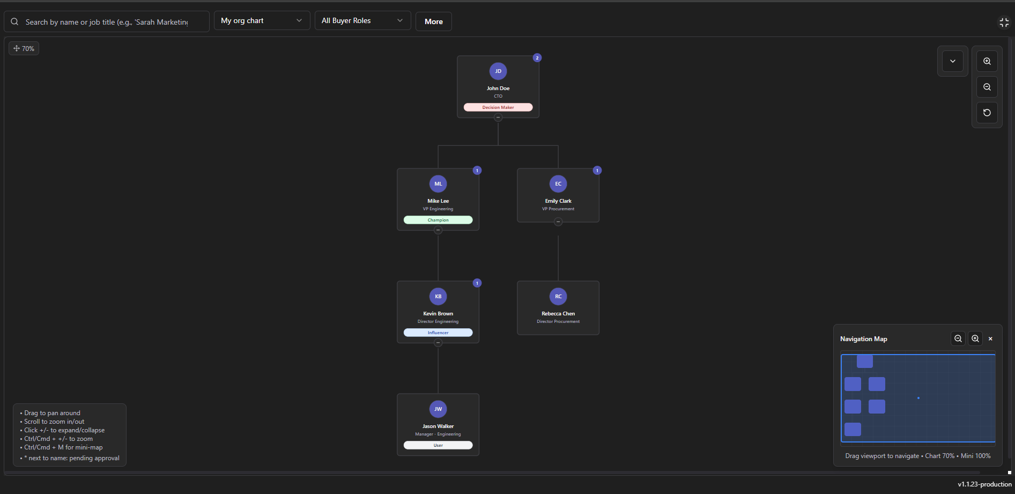
Task: Zoom in on the Navigation Map
Action: tap(975, 338)
